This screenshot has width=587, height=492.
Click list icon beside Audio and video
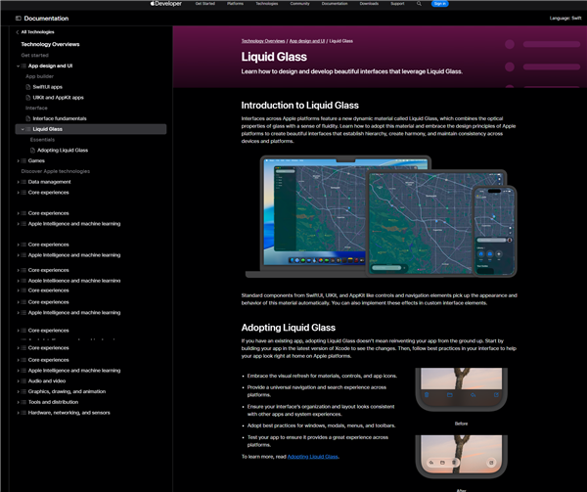pyautogui.click(x=23, y=380)
